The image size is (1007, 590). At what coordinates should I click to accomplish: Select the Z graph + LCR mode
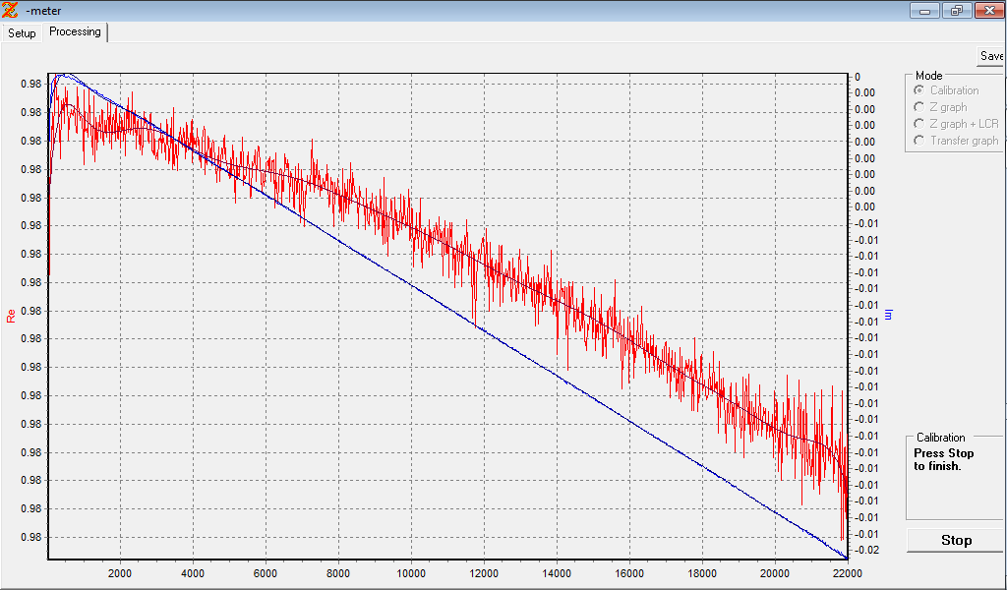tap(919, 124)
